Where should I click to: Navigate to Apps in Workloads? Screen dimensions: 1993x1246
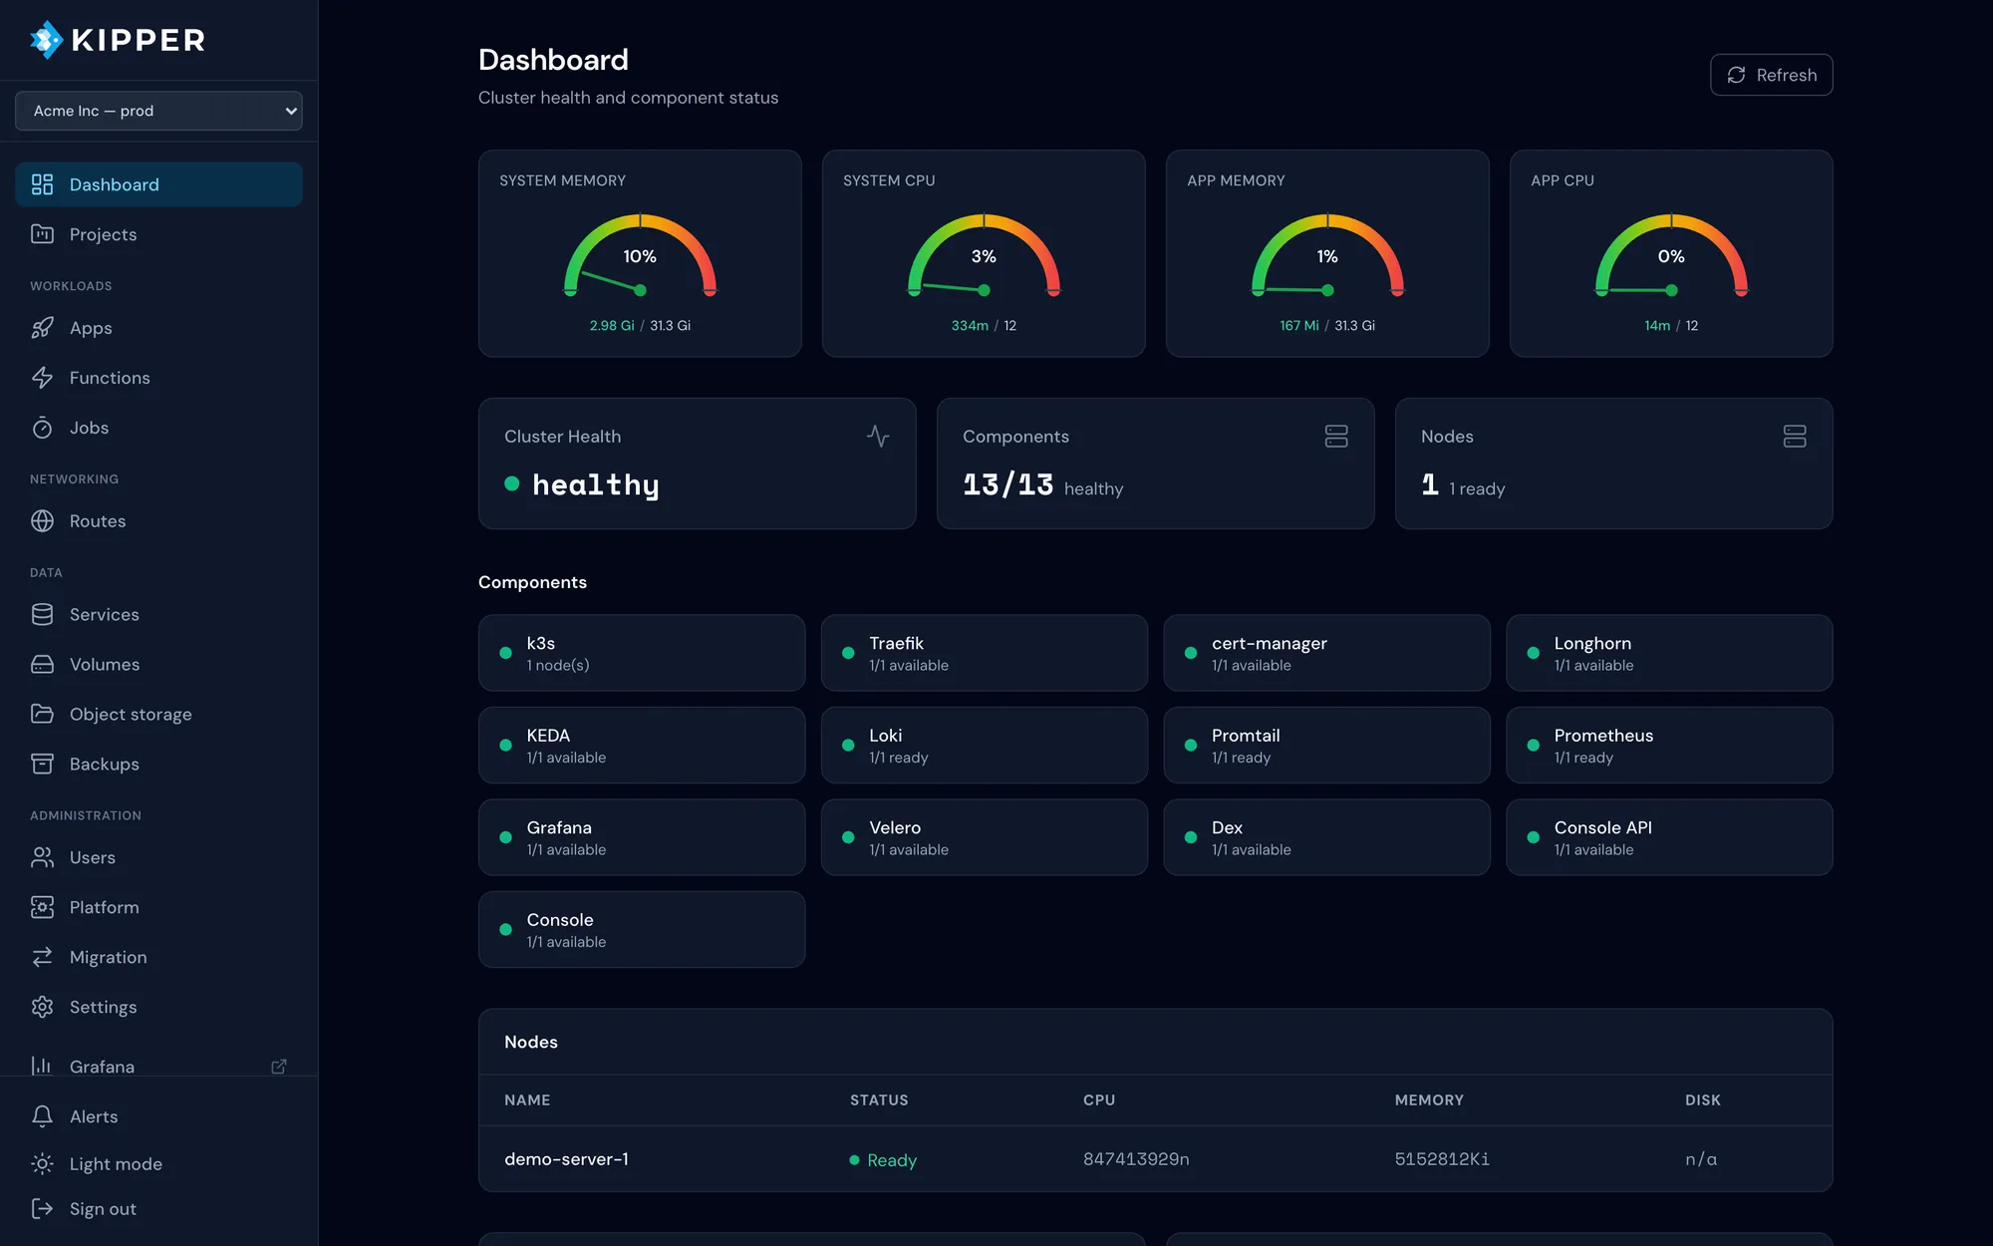158,328
